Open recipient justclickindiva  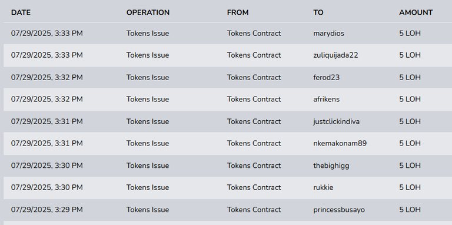[337, 121]
